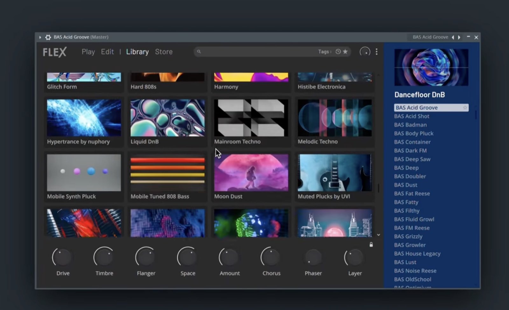Favorite BAS Acid Groove with star
Image resolution: width=509 pixels, height=310 pixels.
(x=465, y=108)
